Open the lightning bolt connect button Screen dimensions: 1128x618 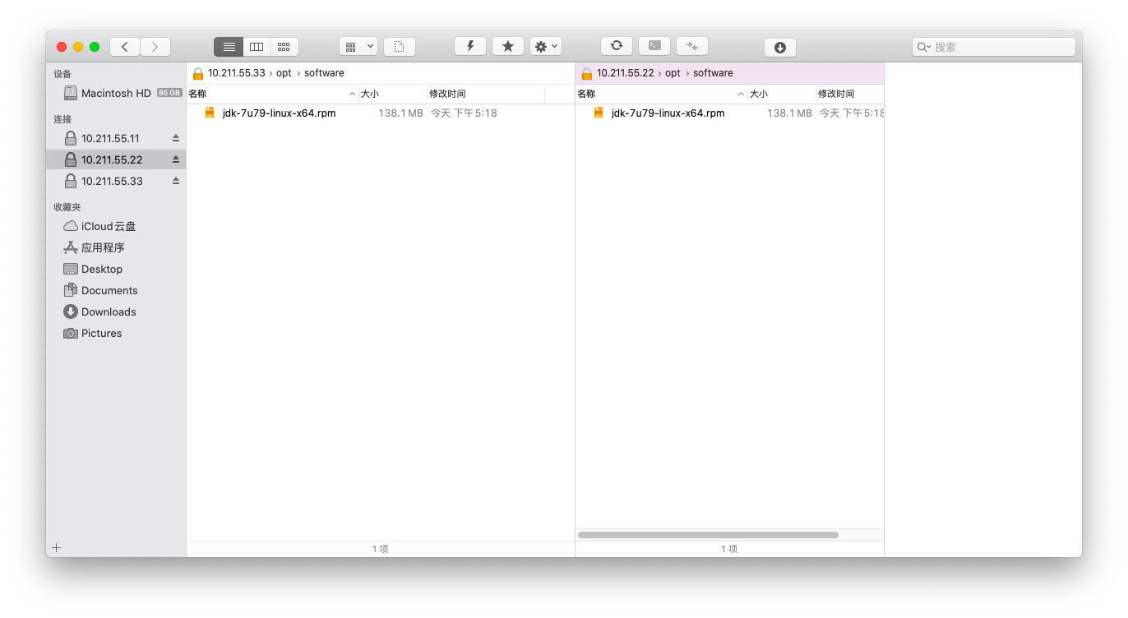(x=470, y=47)
